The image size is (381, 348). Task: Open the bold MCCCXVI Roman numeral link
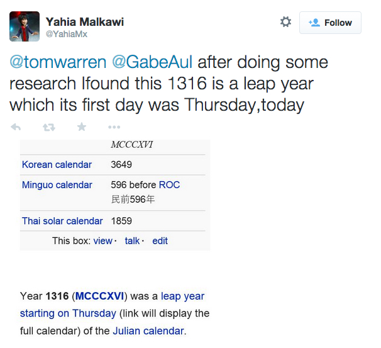tap(99, 296)
